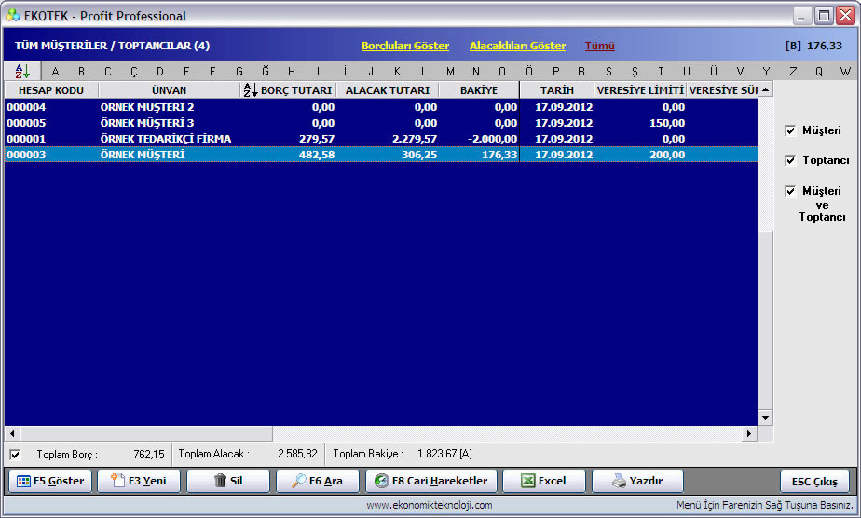Screen dimensions: 861x518
Task: Filter by letter M
Action: click(450, 72)
